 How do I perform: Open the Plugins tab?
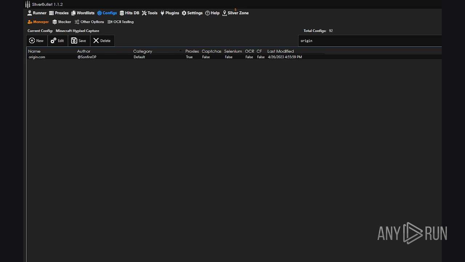tap(170, 13)
